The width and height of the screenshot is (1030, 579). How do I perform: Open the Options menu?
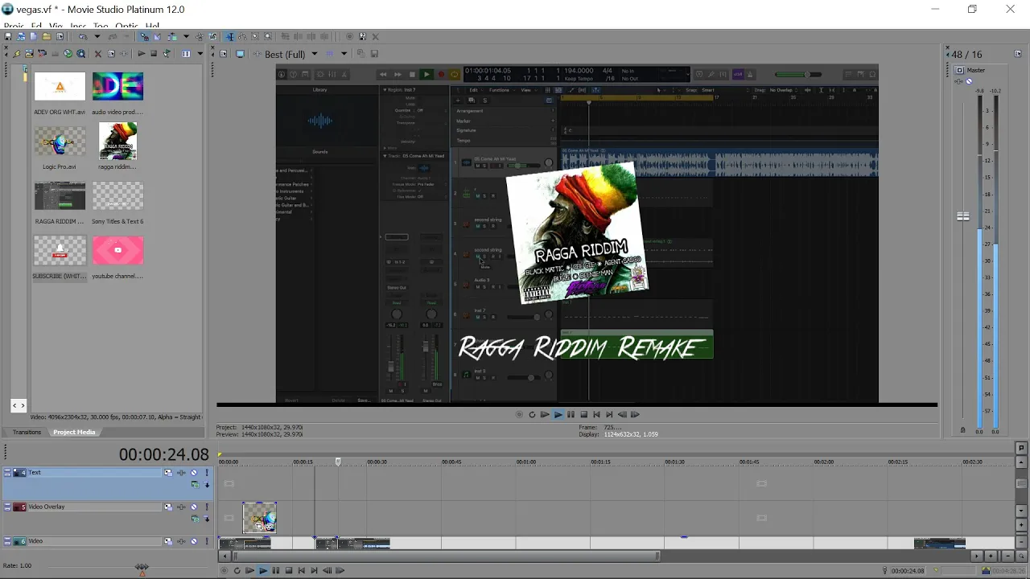pyautogui.click(x=127, y=26)
